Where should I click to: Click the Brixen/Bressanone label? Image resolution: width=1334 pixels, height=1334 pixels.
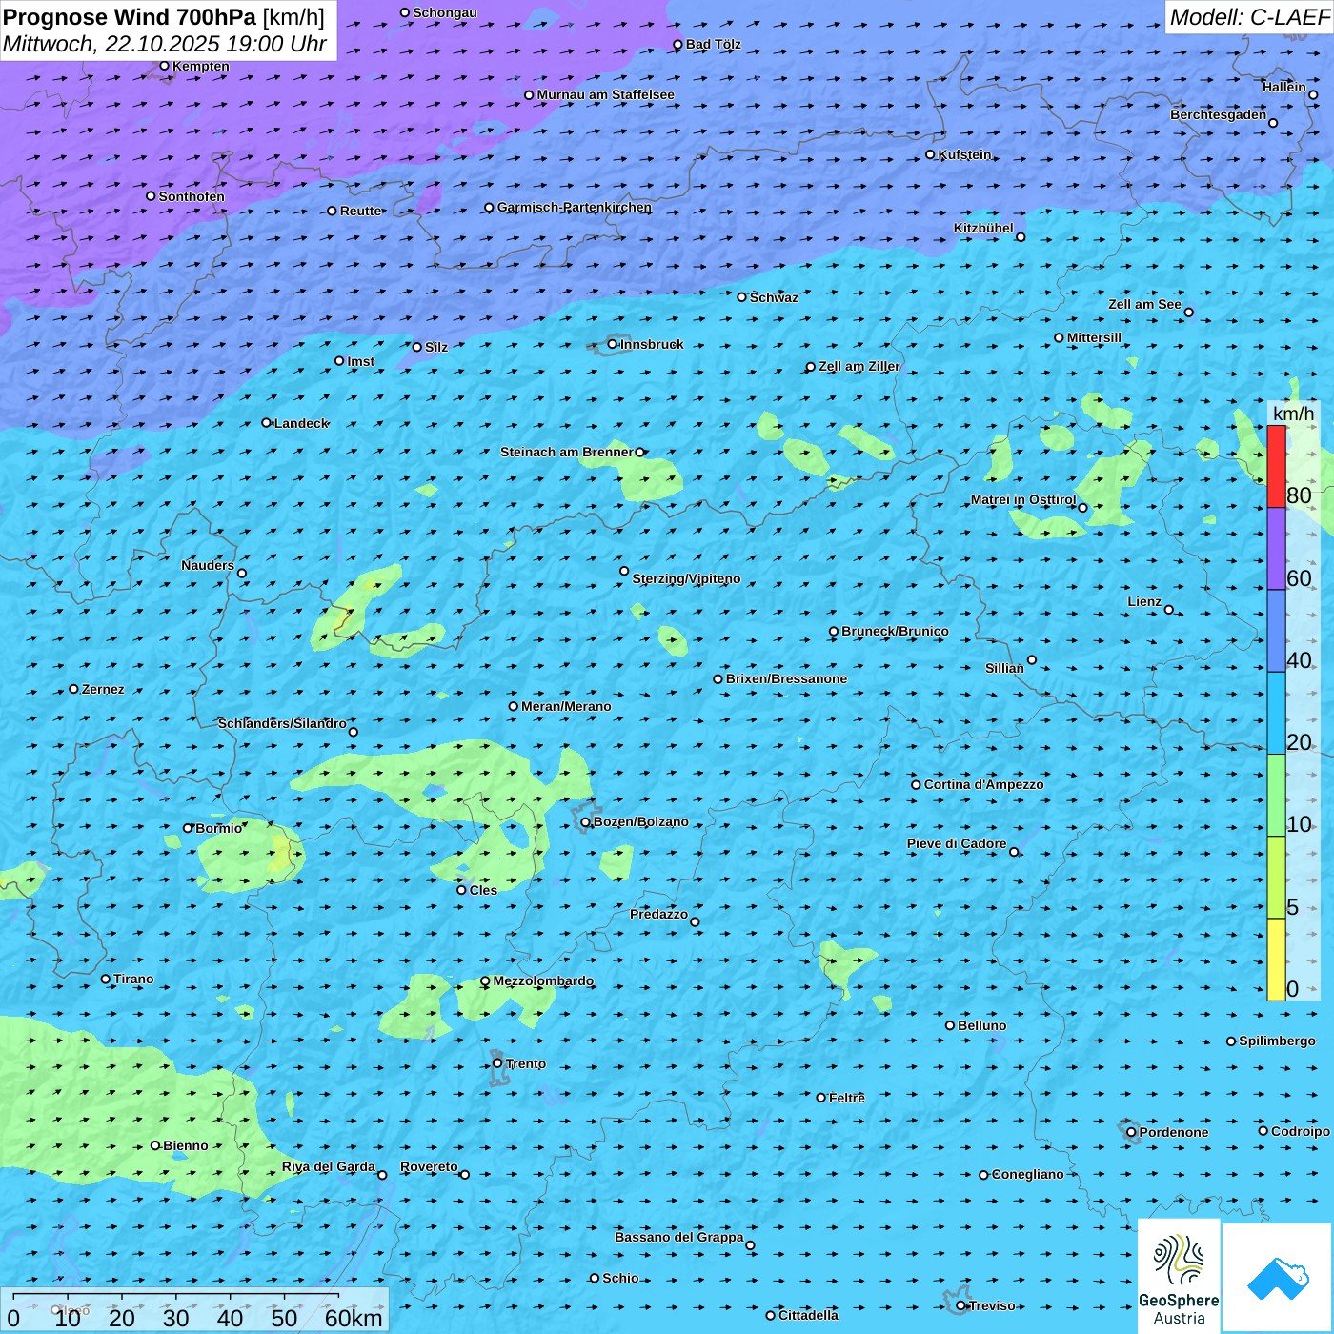[786, 678]
